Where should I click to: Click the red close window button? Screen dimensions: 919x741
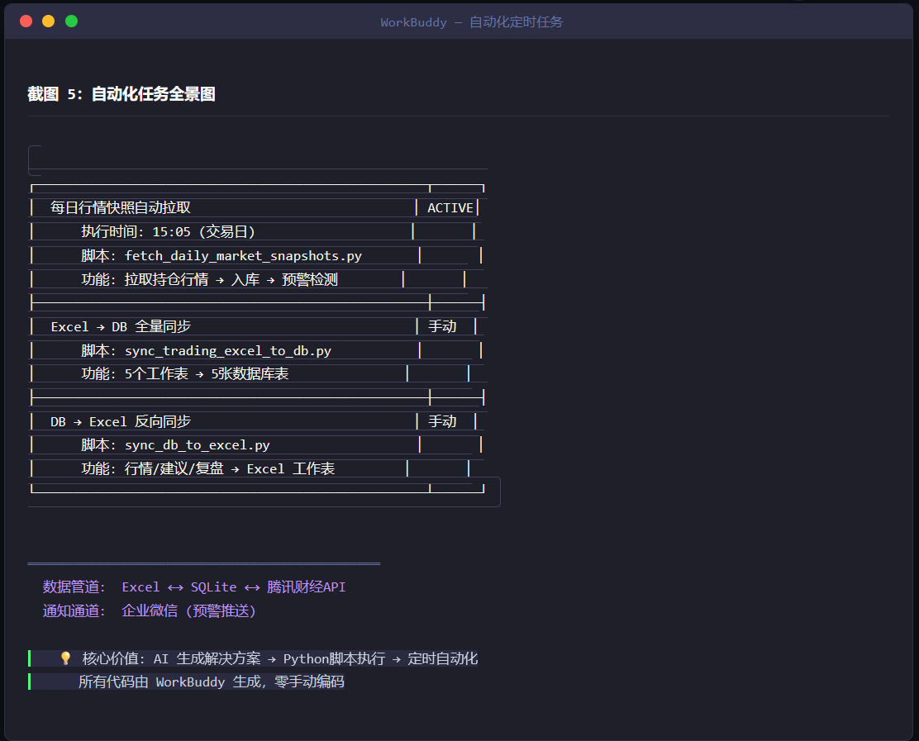(x=26, y=21)
